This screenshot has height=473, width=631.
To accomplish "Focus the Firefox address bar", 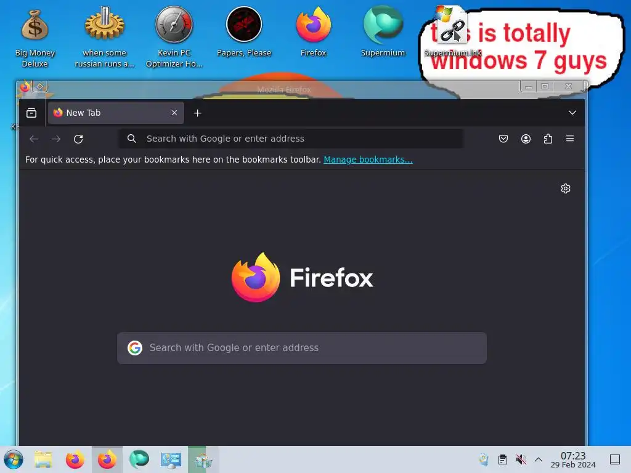I will coord(291,139).
